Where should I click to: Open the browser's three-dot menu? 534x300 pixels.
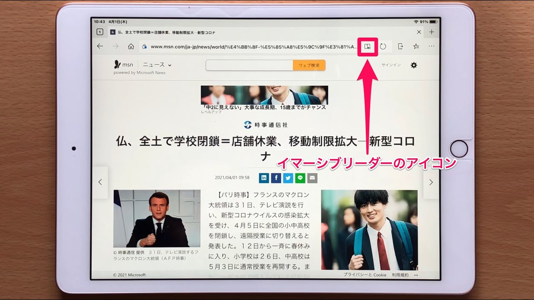(431, 46)
